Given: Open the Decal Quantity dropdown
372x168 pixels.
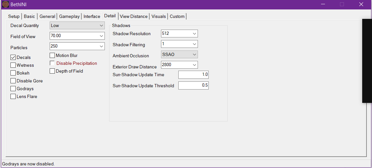Looking at the screenshot, I should [77, 25].
